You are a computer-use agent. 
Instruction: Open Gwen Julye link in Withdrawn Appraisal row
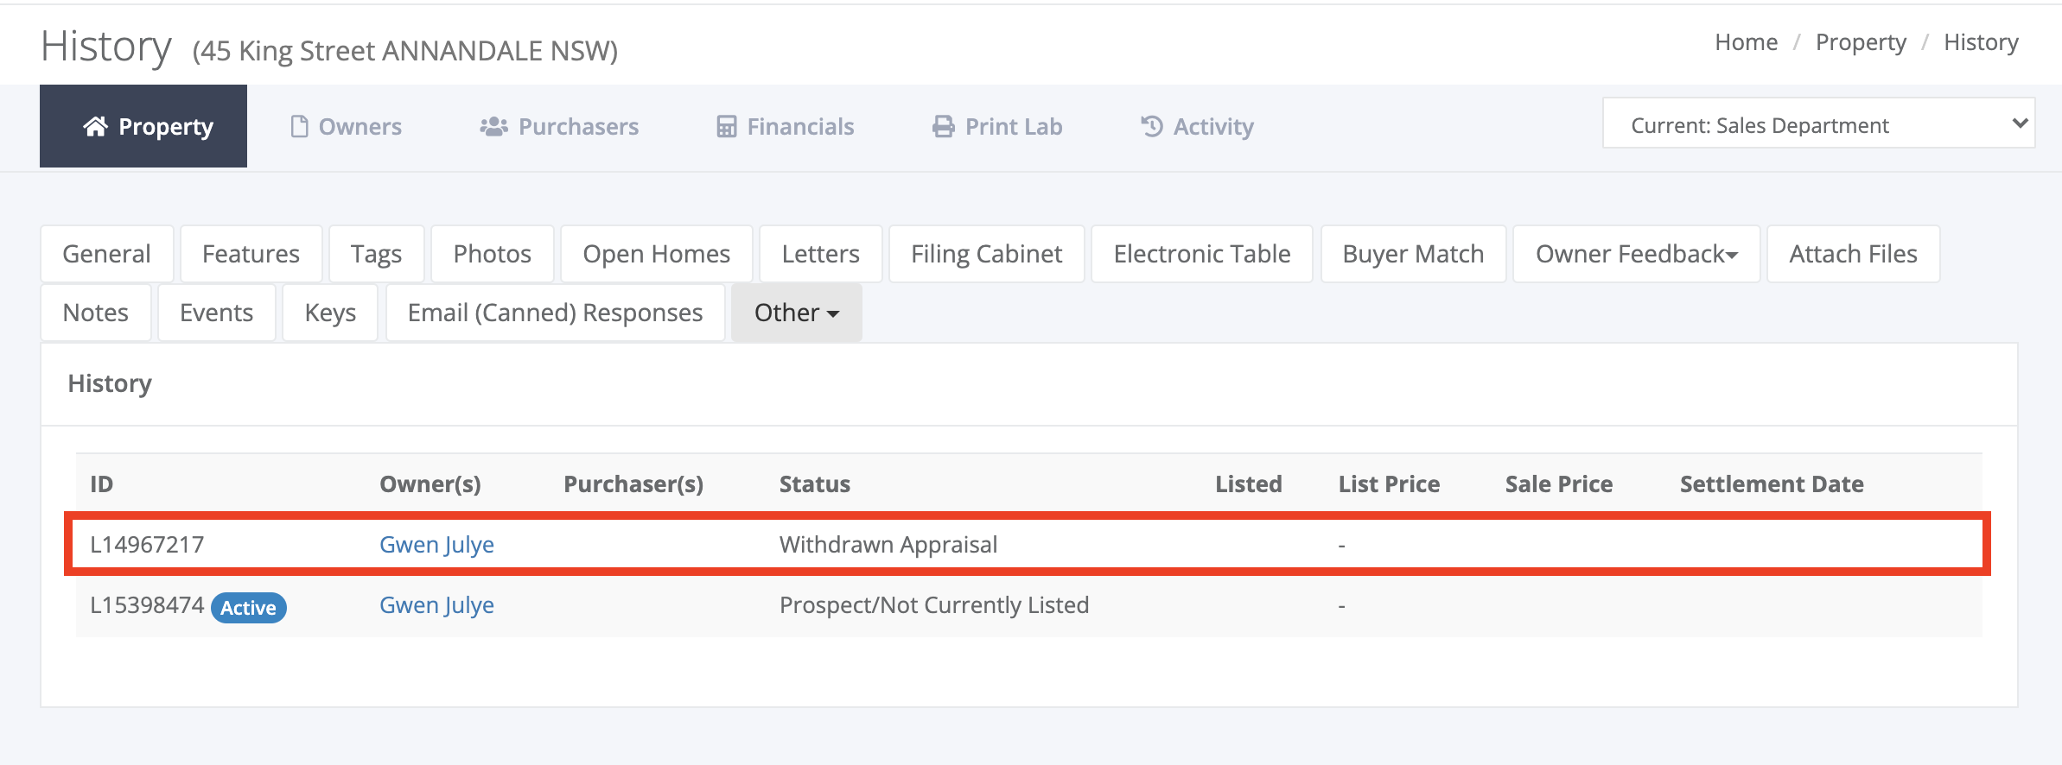[436, 545]
